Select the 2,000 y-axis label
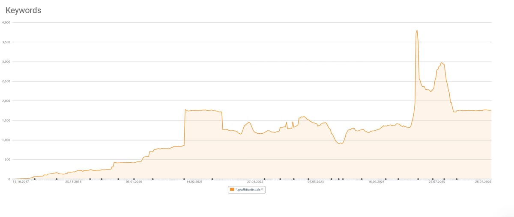 click(x=6, y=101)
